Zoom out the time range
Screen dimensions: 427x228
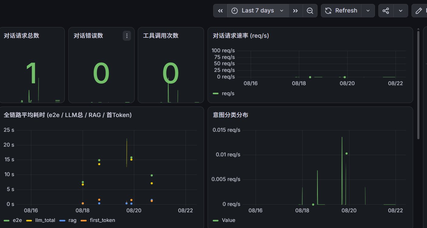[x=310, y=11]
